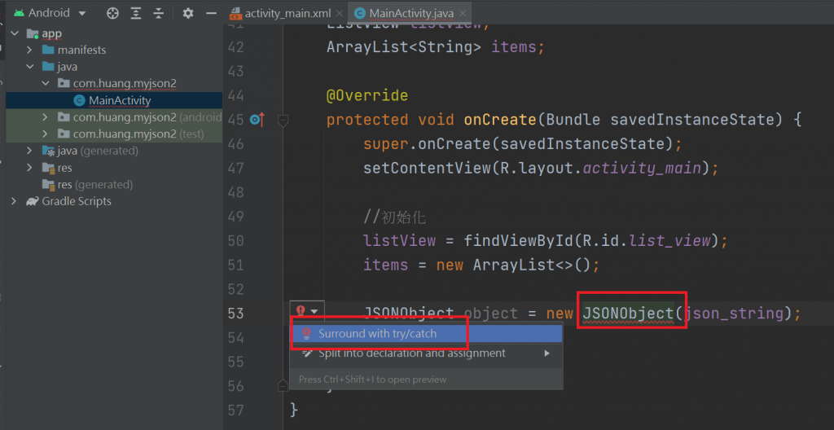Open the Android project view dropdown
This screenshot has width=834, height=430.
[50, 13]
